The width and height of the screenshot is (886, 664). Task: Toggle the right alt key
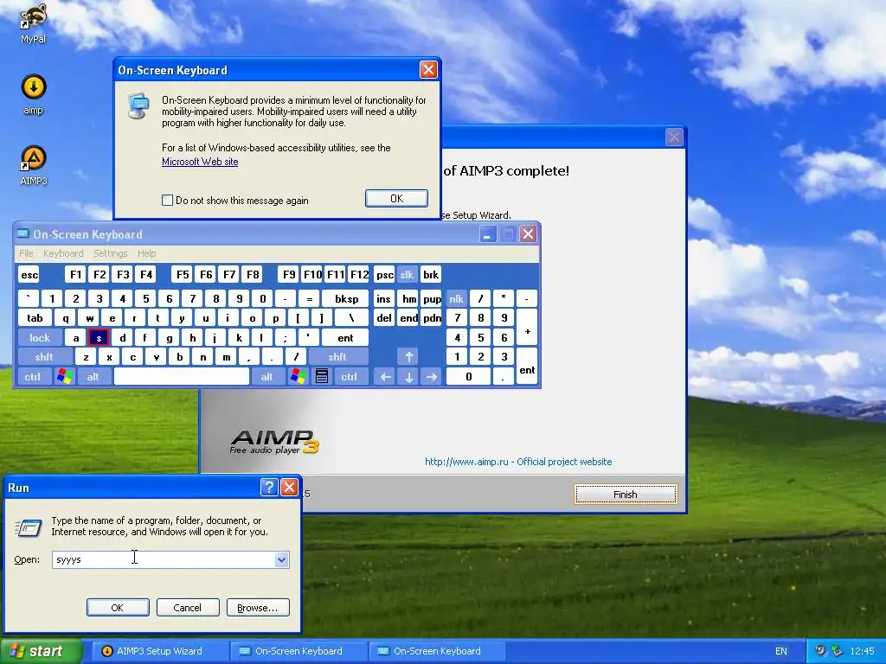click(x=266, y=377)
